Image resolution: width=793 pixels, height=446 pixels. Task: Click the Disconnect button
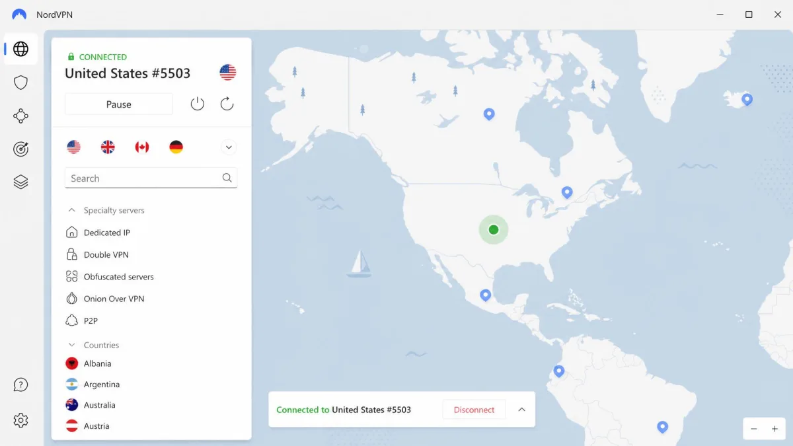474,410
